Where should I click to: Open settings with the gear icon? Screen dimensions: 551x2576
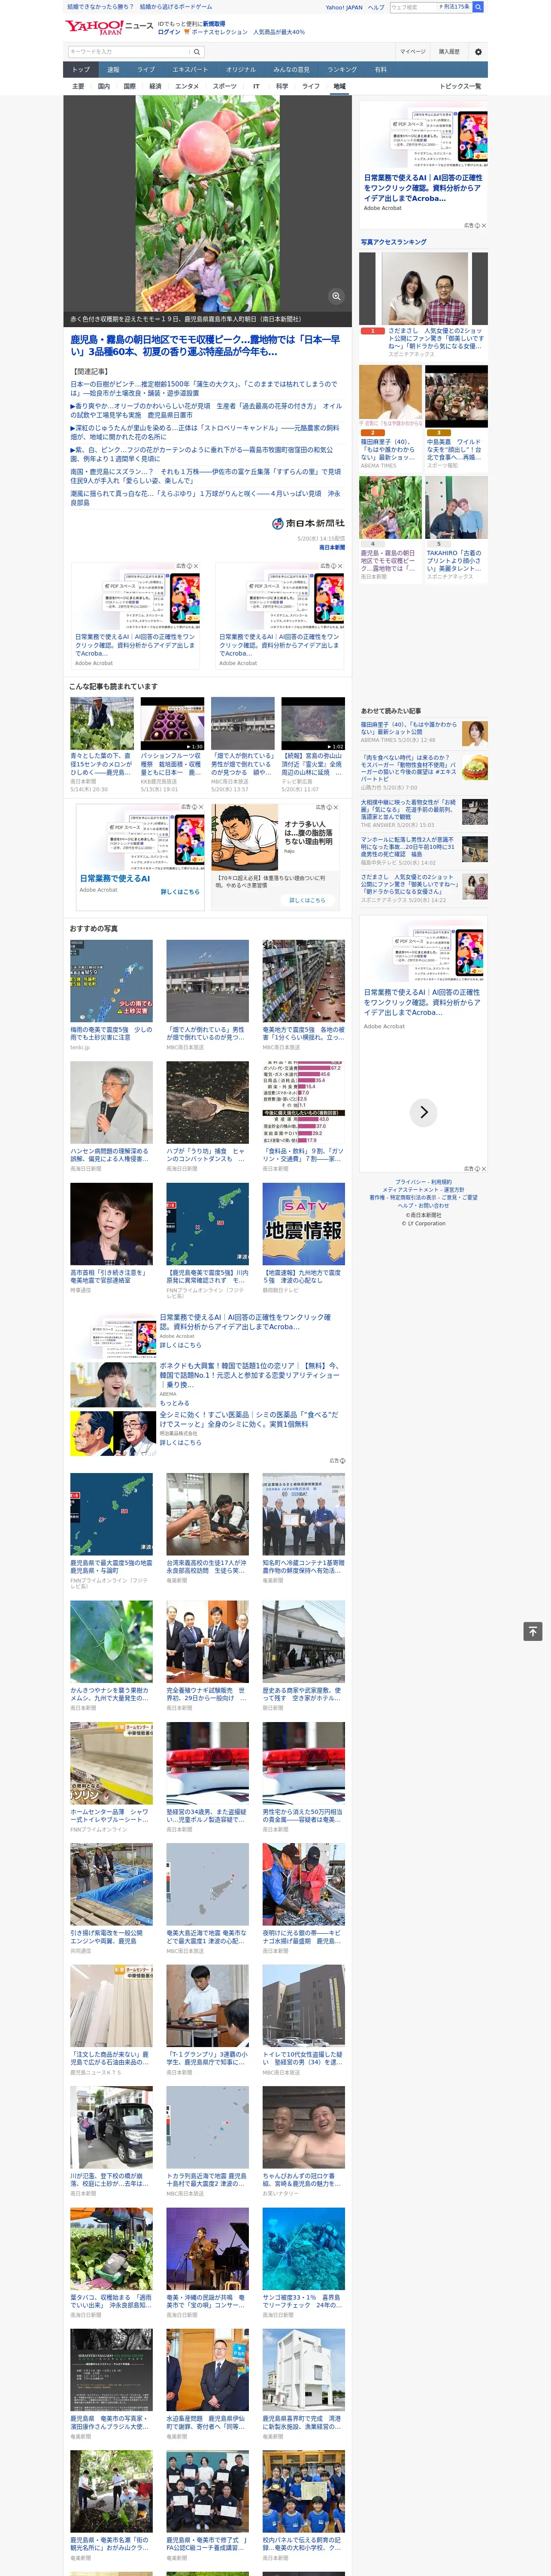click(478, 51)
